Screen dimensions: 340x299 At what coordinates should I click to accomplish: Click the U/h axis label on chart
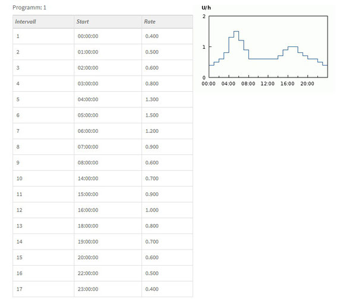click(206, 8)
